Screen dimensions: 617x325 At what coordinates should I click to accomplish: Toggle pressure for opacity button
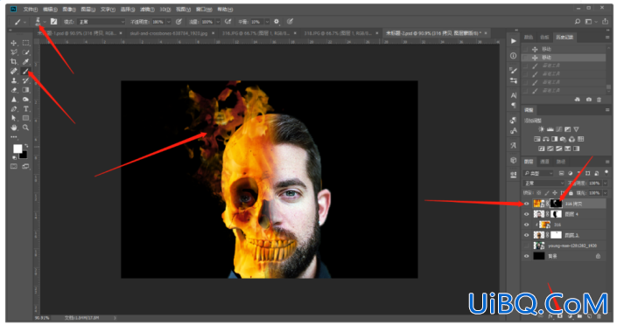click(179, 22)
